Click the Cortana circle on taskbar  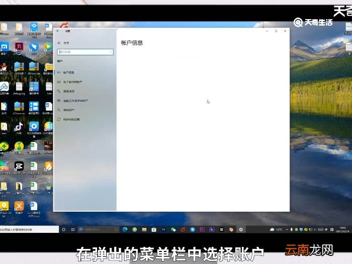[x=64, y=229]
